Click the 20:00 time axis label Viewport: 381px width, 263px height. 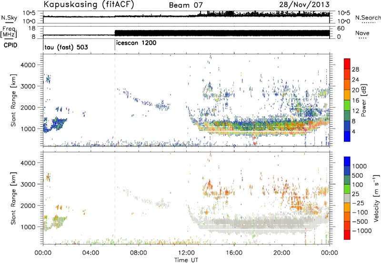[x=281, y=253]
